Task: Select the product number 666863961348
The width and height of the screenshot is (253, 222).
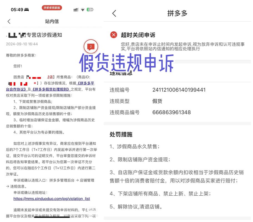Action: pyautogui.click(x=172, y=112)
